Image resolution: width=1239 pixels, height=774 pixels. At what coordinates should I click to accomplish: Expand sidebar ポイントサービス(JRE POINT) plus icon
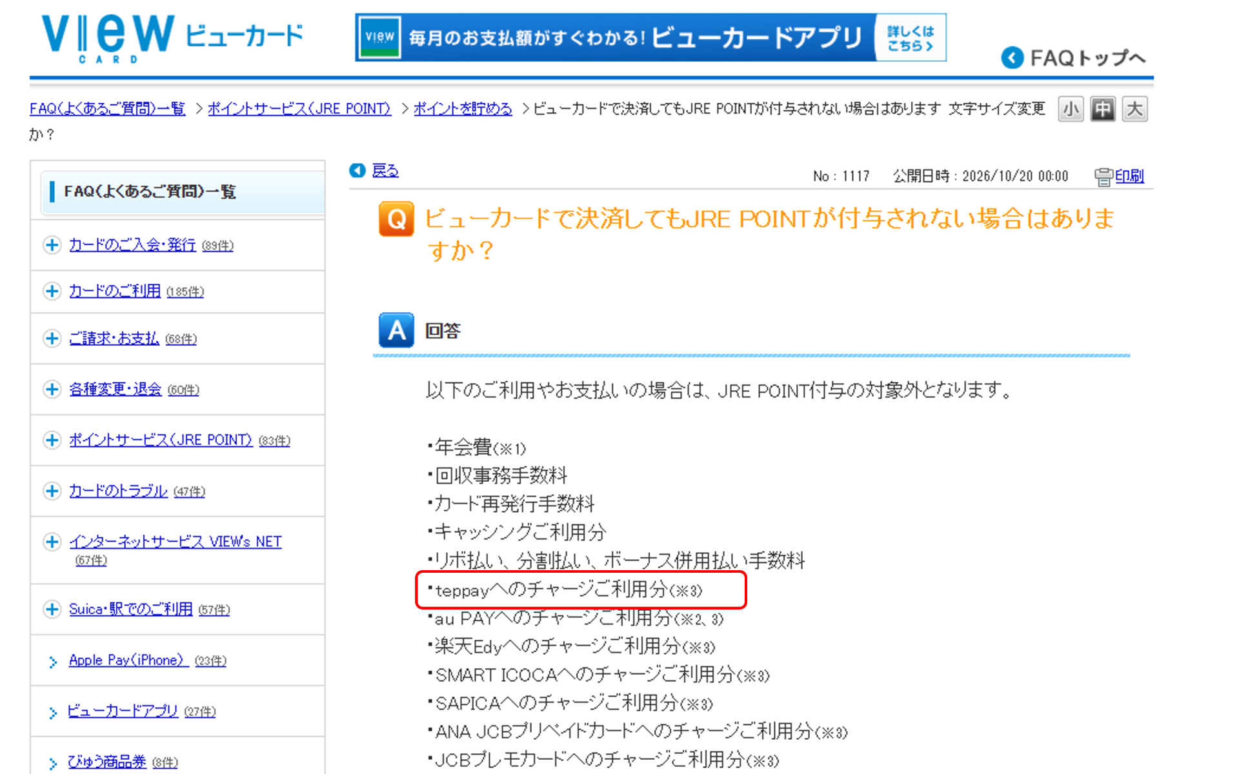(52, 440)
